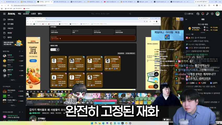Open a new Chrome tab
This screenshot has width=222, height=125.
coord(188,2)
